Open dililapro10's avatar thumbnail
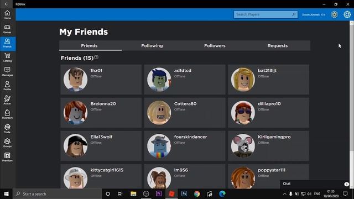Viewport: 354px width, 199px height. tap(243, 113)
